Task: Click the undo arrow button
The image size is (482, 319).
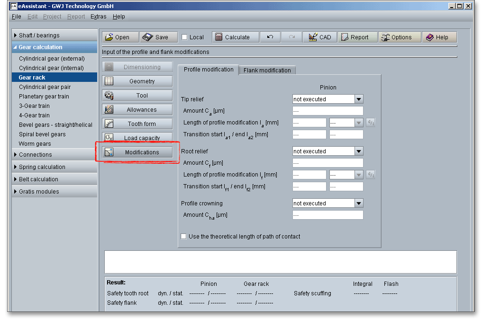Action: [270, 37]
